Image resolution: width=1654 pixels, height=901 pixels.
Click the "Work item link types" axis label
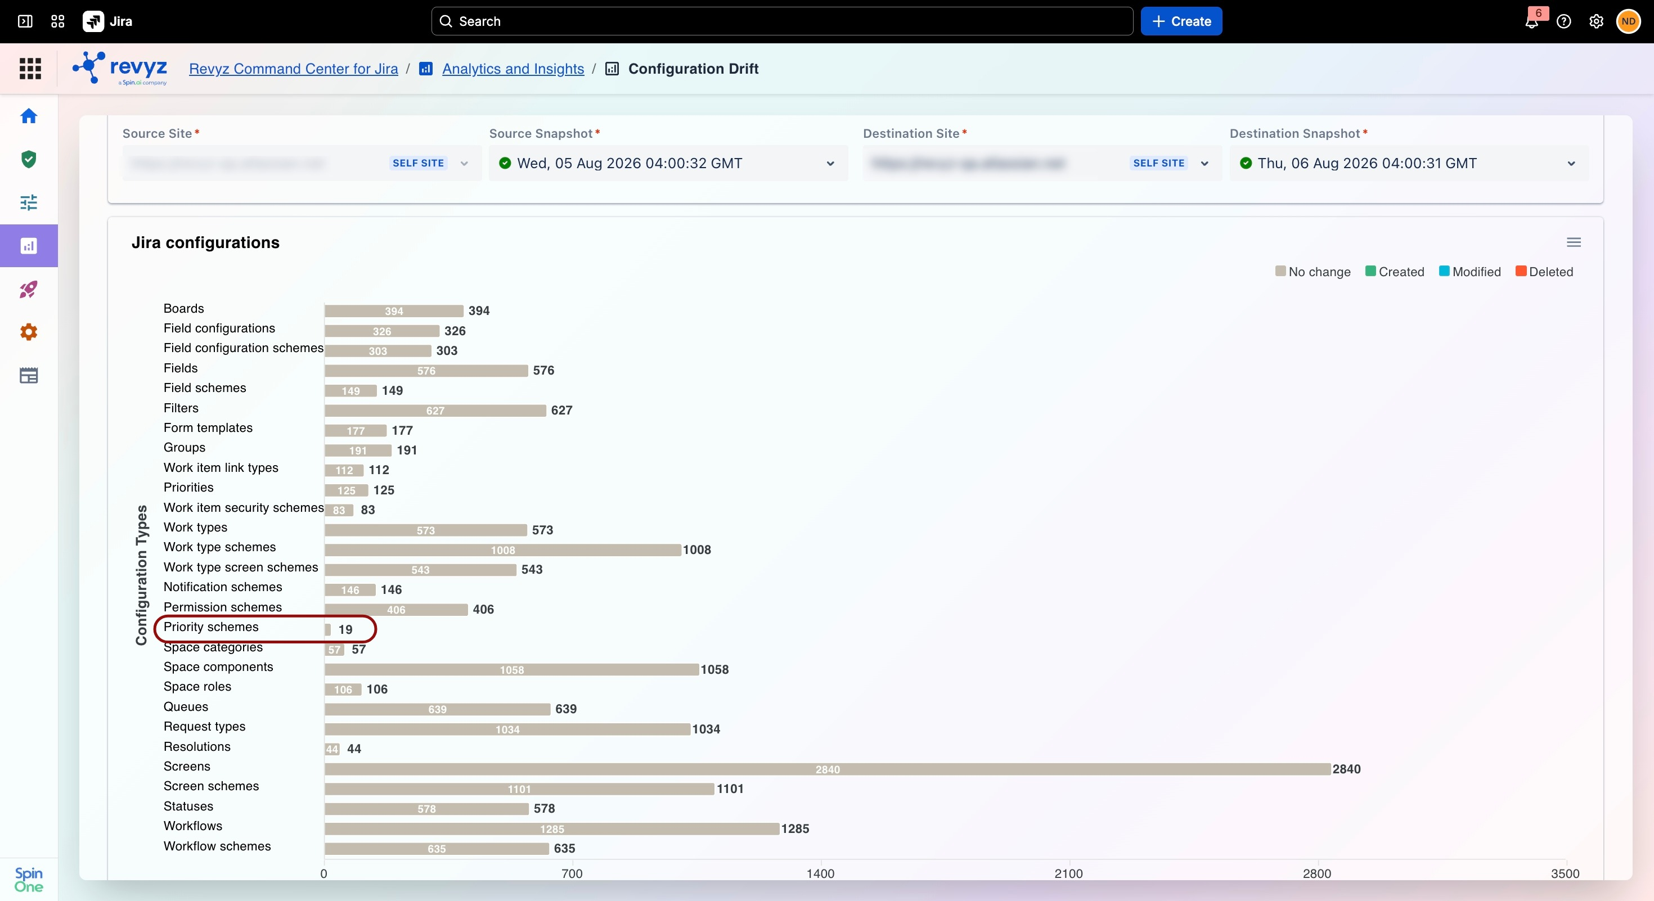(221, 468)
